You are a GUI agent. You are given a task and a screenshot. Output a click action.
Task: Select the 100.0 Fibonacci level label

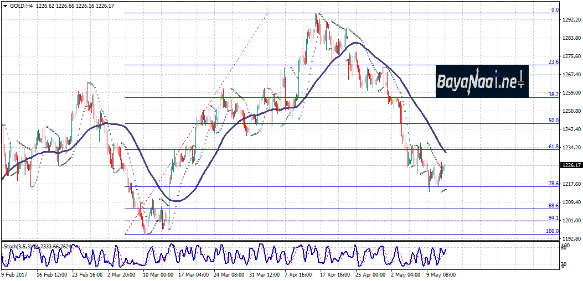pyautogui.click(x=552, y=231)
